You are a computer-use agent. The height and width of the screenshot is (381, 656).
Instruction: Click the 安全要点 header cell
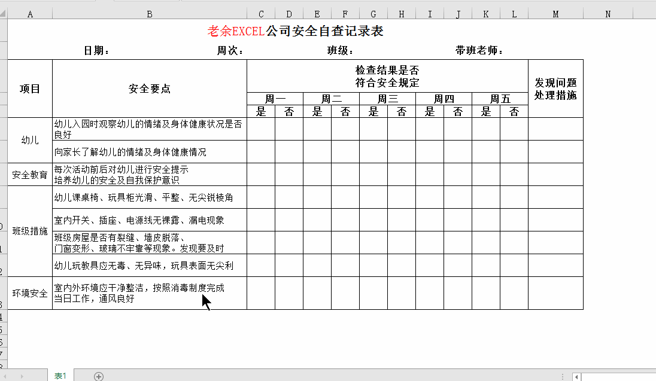click(x=150, y=89)
